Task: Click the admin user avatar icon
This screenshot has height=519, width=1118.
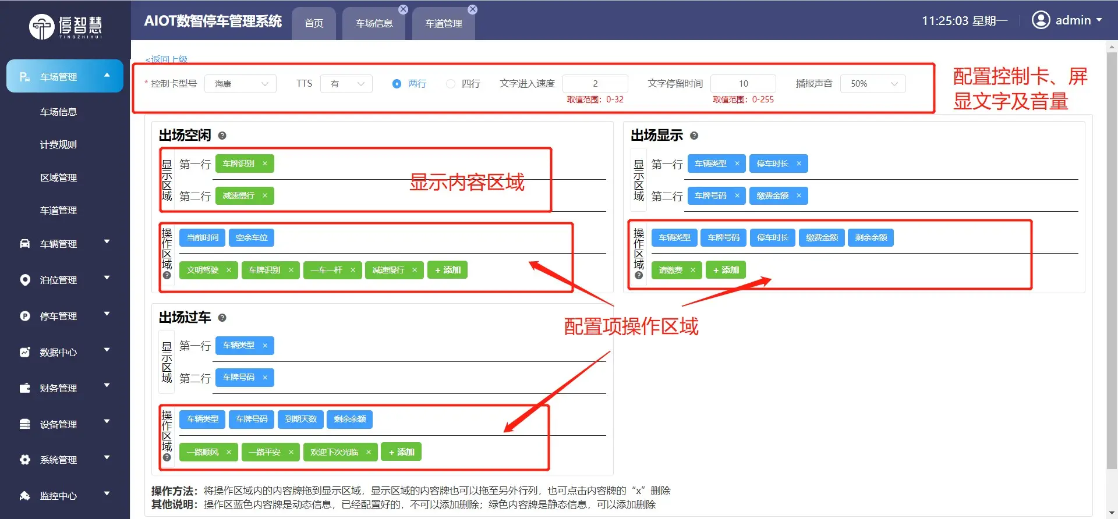Action: pyautogui.click(x=1041, y=20)
